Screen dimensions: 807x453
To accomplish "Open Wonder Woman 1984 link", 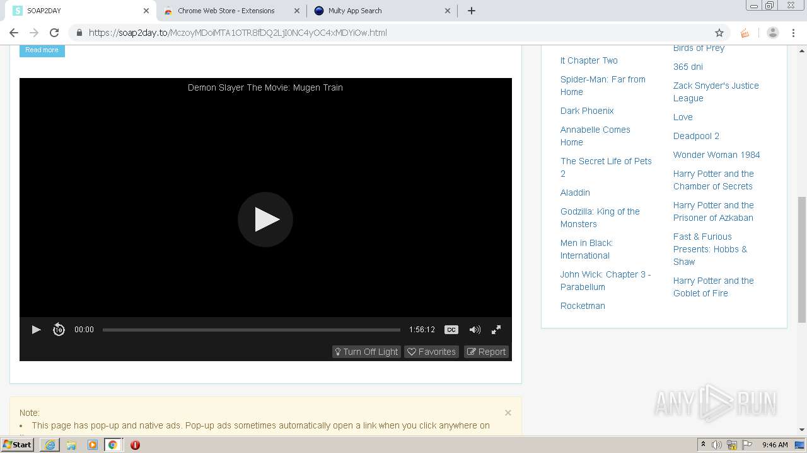I will click(x=716, y=155).
